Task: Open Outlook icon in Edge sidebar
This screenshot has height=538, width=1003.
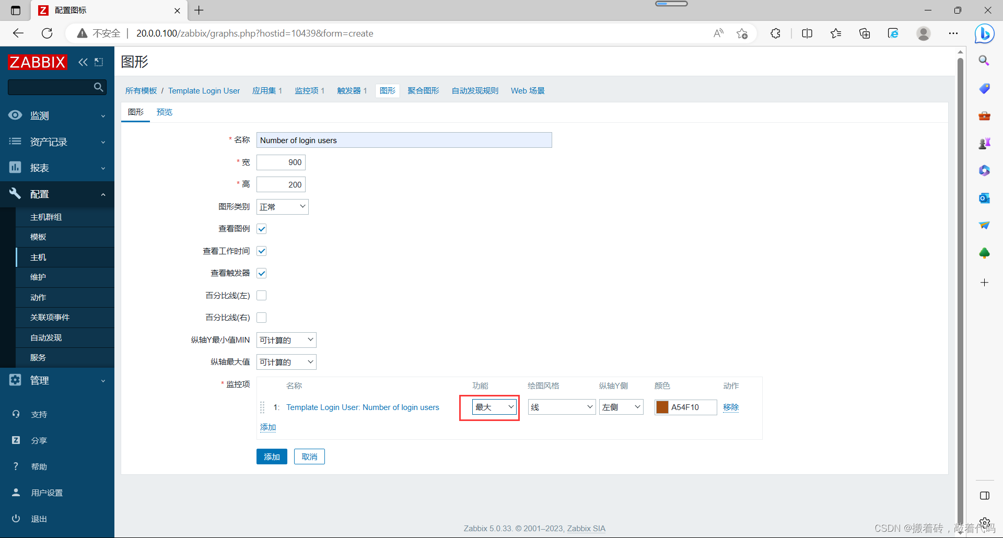Action: (x=985, y=198)
